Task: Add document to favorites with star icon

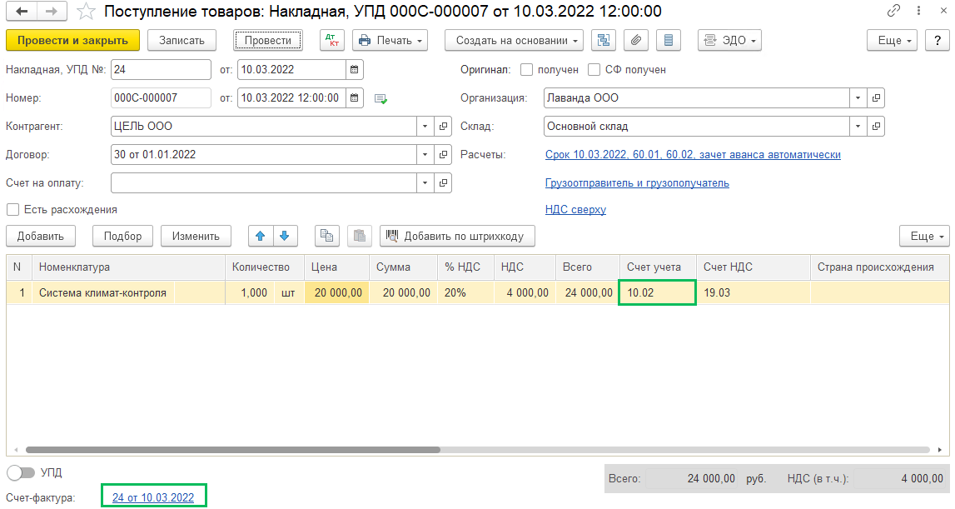Action: coord(86,11)
